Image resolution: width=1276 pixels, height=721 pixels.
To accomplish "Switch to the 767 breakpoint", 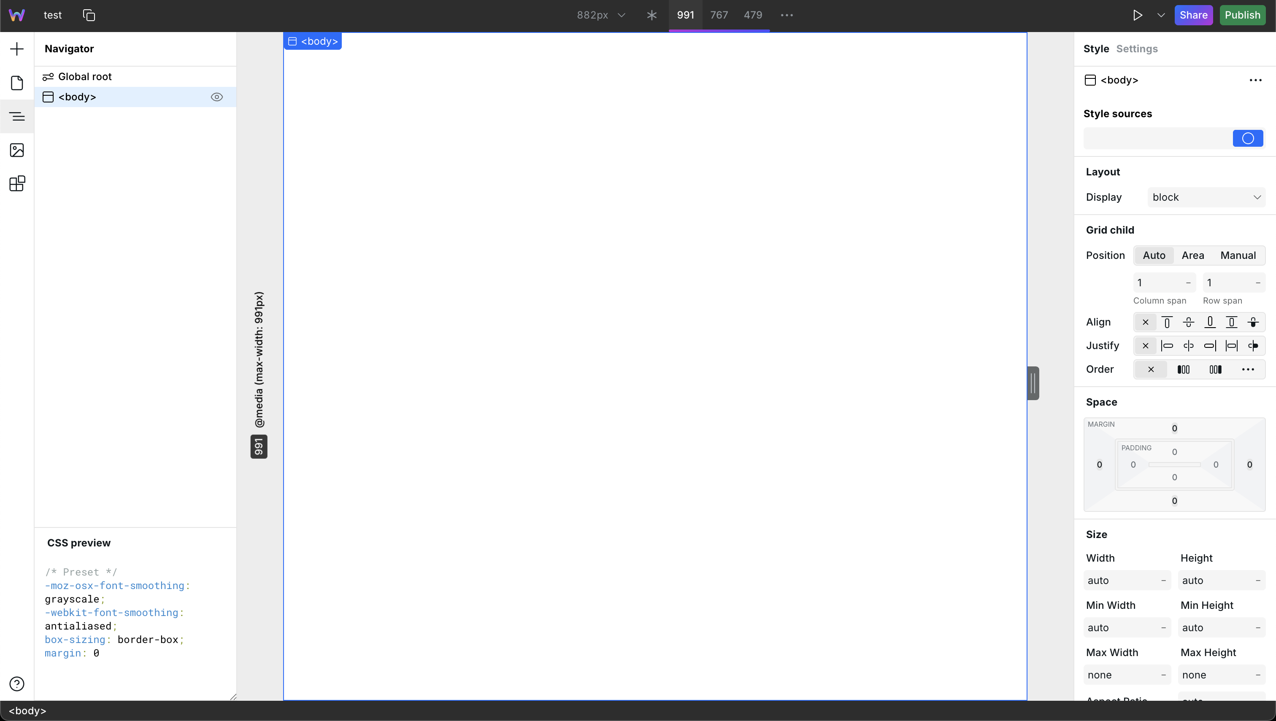I will tap(719, 15).
